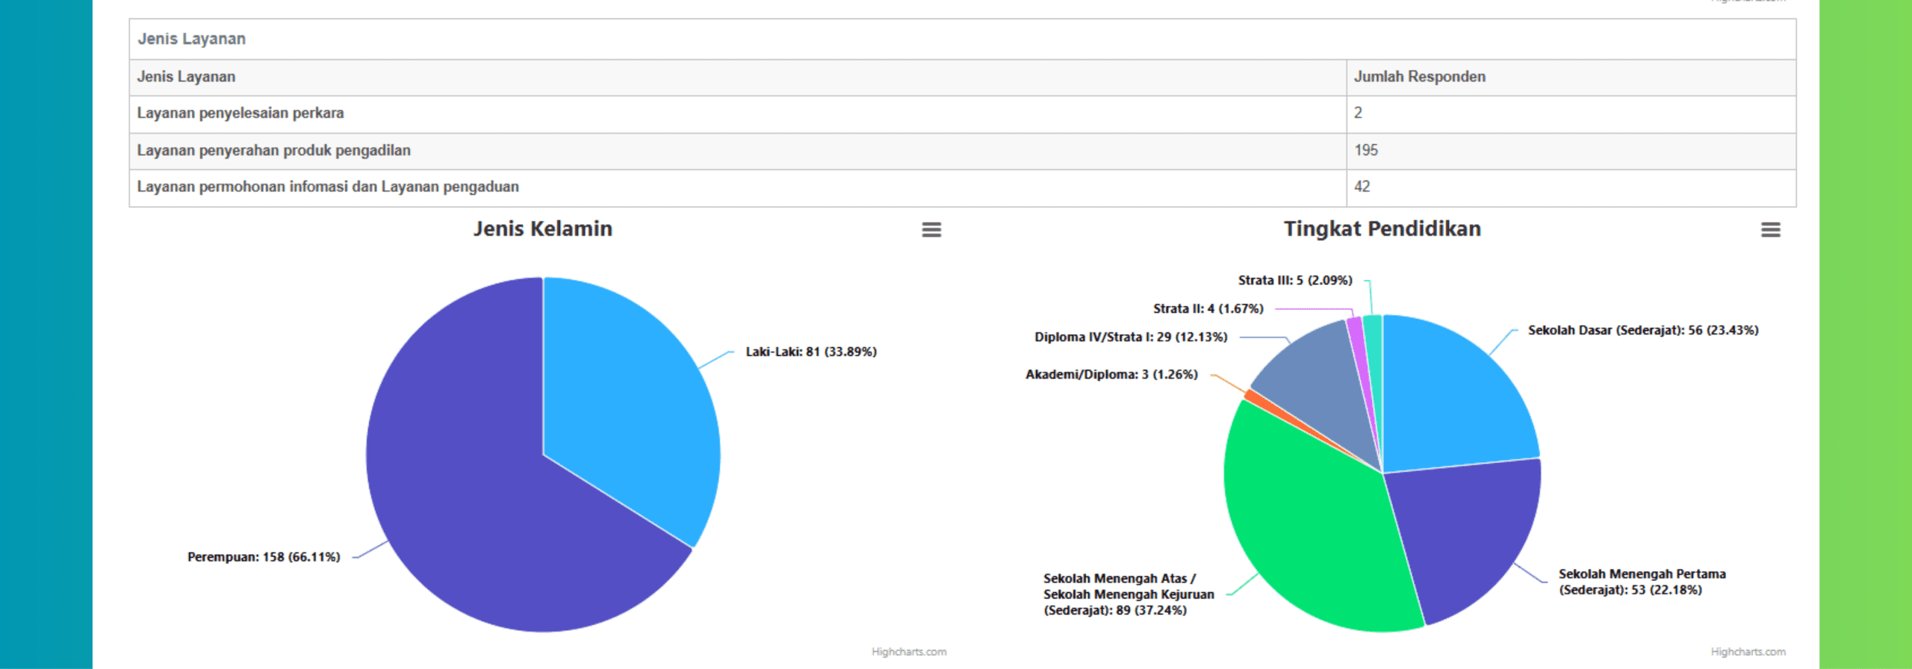Click the Laki-Laki: 81 data label

(x=811, y=352)
